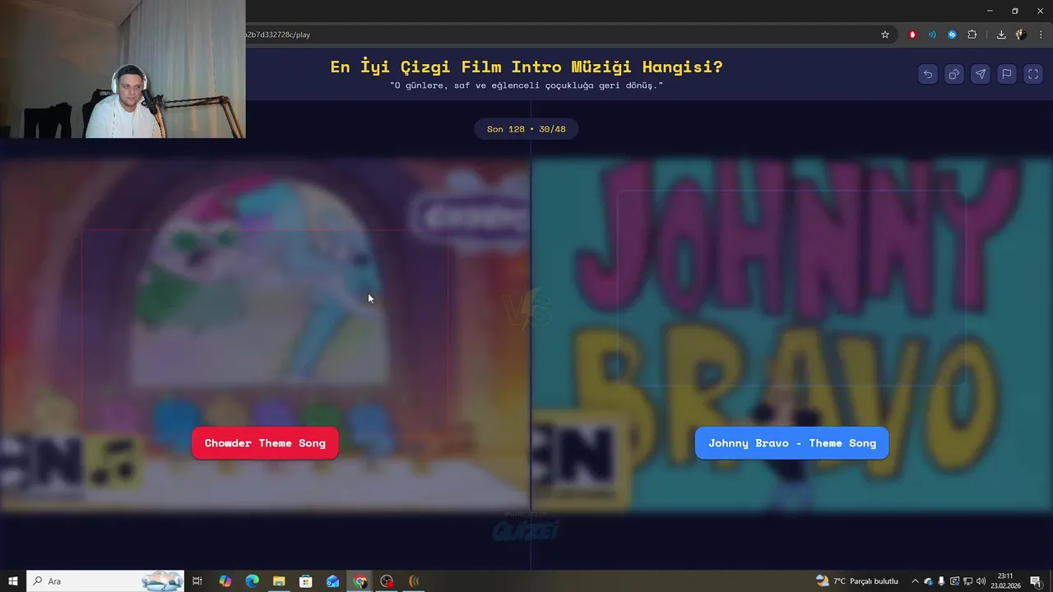Viewport: 1053px width, 592px height.
Task: Open Microsoft Store from the taskbar
Action: point(306,581)
